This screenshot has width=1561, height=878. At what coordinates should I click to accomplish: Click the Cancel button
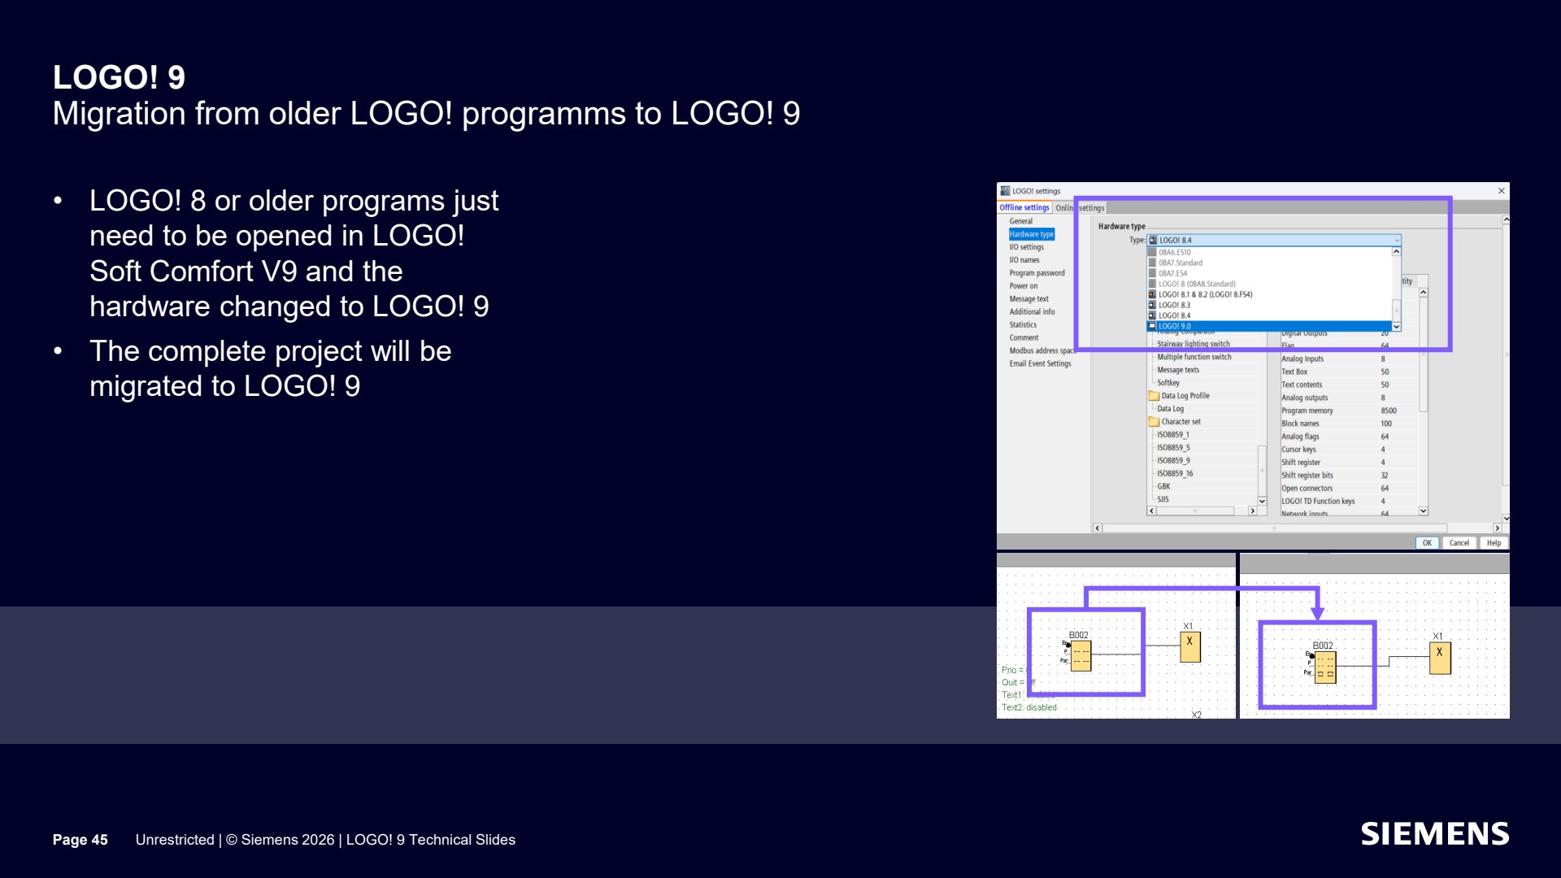pos(1459,543)
